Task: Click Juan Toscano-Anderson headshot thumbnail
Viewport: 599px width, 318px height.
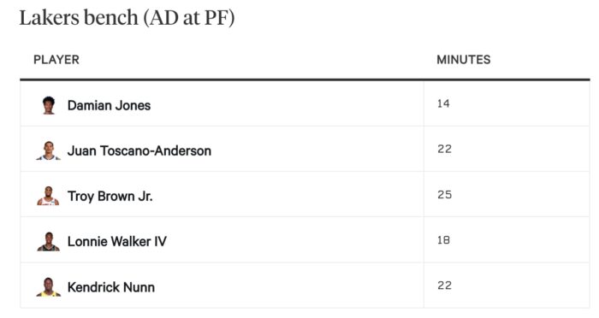Action: click(49, 150)
